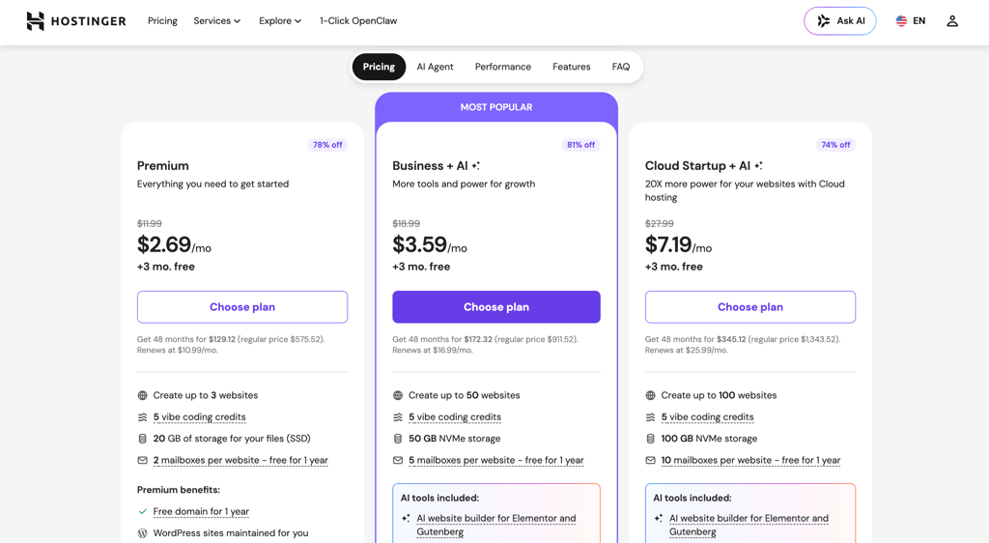Click 'Renews at $16.99/mo.' text
This screenshot has height=543, width=989.
pyautogui.click(x=432, y=350)
